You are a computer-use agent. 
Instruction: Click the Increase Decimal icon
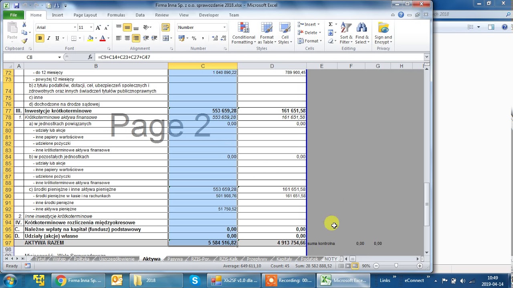tap(215, 38)
